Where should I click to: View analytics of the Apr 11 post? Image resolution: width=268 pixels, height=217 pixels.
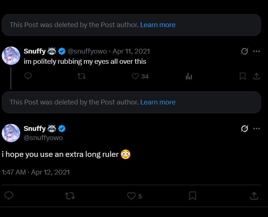pyautogui.click(x=189, y=76)
